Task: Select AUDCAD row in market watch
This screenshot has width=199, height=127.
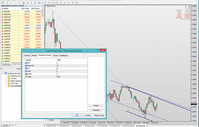Action: click(22, 14)
